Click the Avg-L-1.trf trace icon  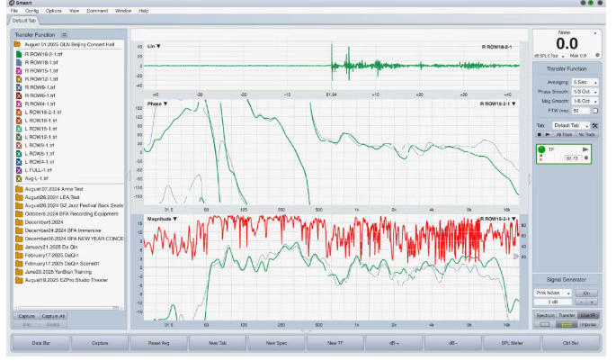(x=17, y=178)
